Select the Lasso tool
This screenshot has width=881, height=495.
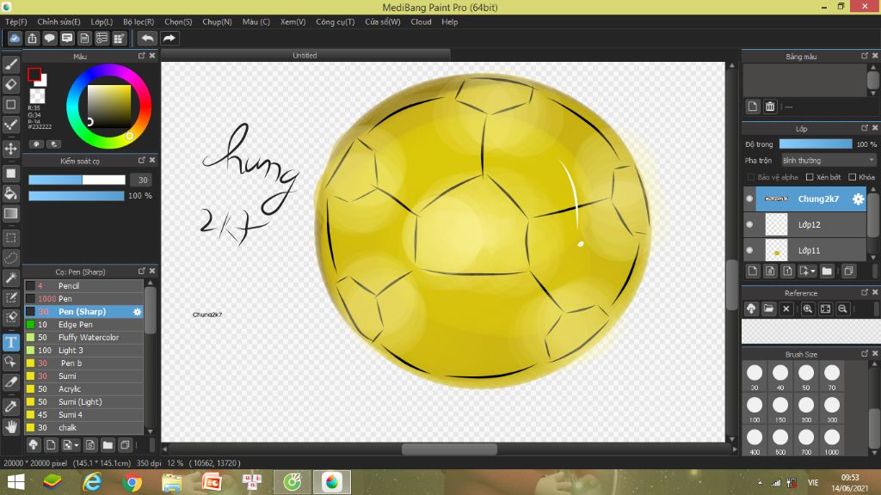click(10, 258)
